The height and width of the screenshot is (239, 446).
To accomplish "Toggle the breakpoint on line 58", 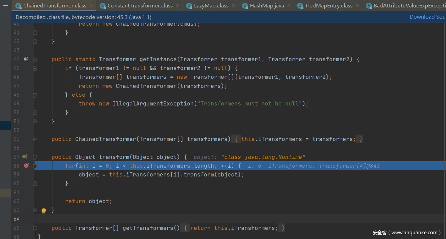I will [x=26, y=166].
